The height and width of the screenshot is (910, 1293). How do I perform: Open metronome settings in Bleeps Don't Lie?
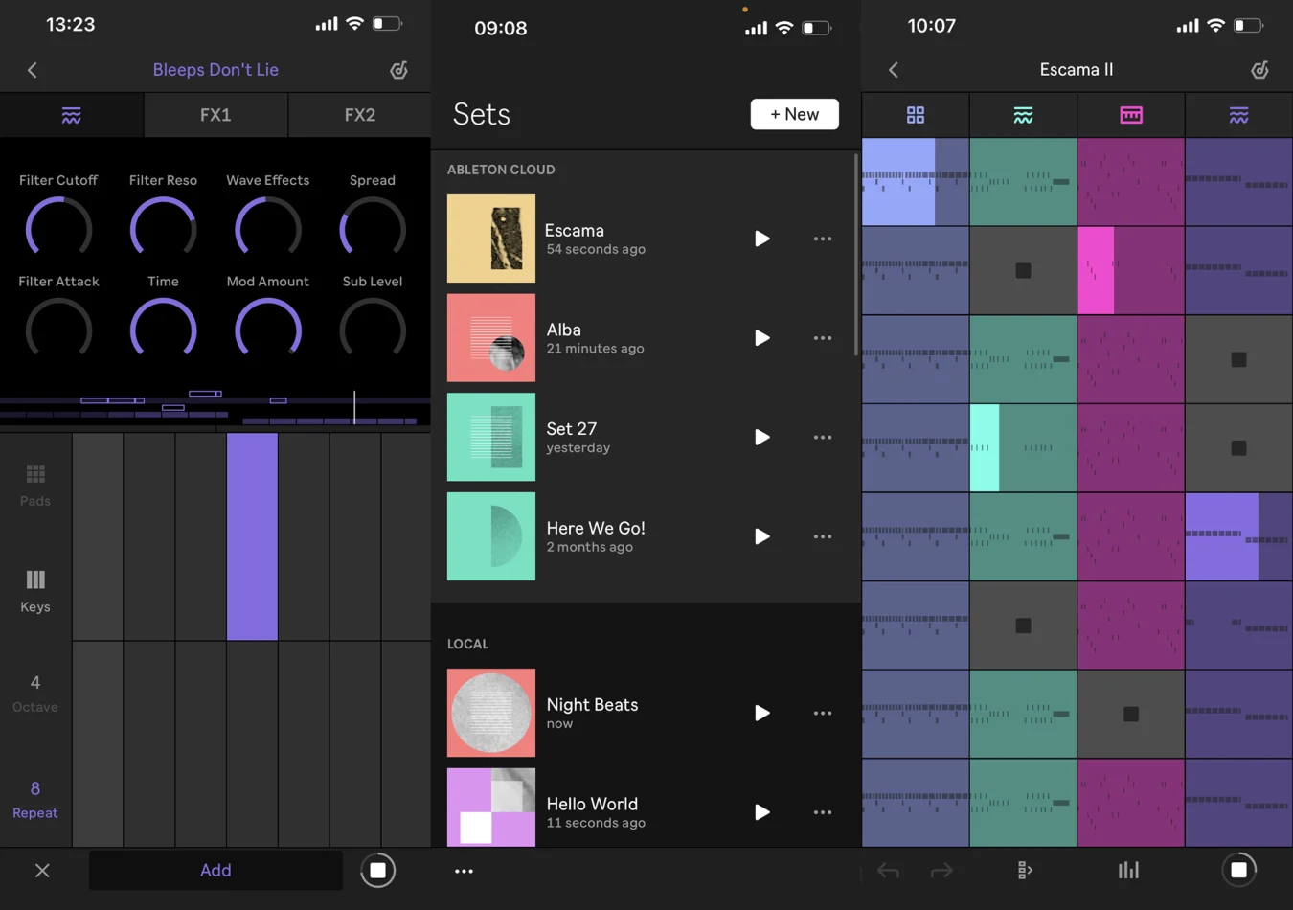tap(398, 70)
